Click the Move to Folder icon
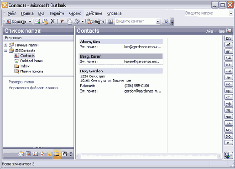Screen dimensions: 235x169 (45, 21)
